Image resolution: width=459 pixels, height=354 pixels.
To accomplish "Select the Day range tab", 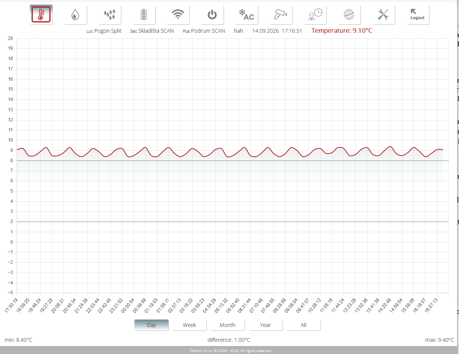I will point(151,325).
